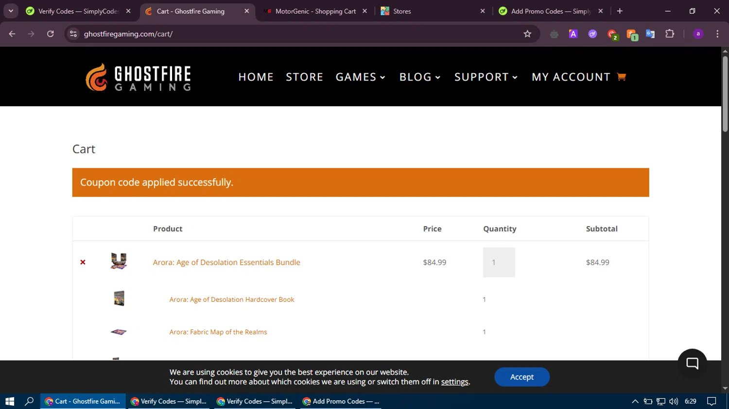Click the Essentials Bundle product thumbnail

pyautogui.click(x=119, y=261)
